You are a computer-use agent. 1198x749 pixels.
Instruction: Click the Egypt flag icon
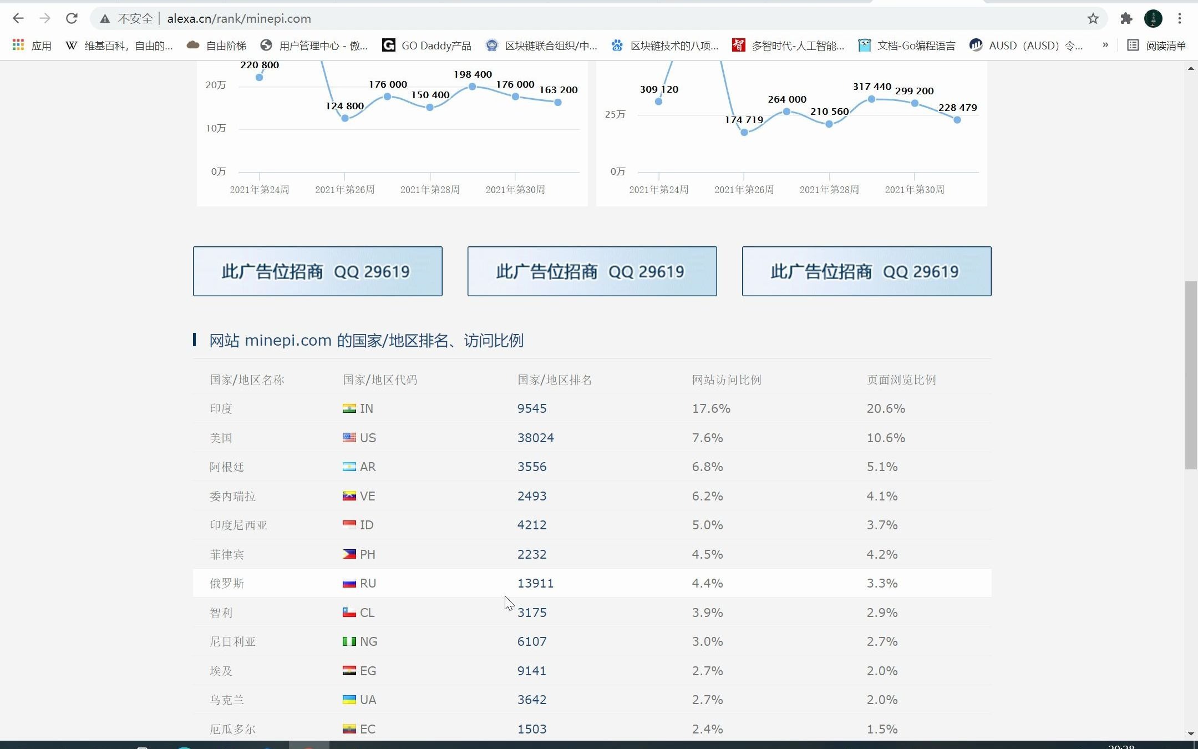349,671
